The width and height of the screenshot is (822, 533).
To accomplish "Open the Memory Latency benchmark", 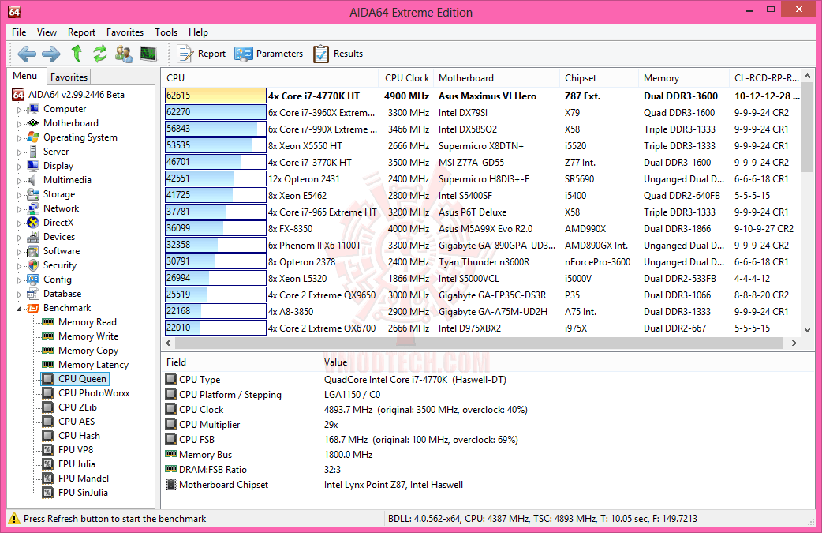I will pyautogui.click(x=93, y=365).
